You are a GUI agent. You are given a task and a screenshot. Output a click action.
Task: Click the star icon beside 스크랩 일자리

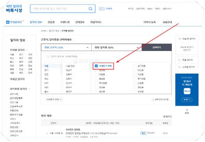click(179, 67)
